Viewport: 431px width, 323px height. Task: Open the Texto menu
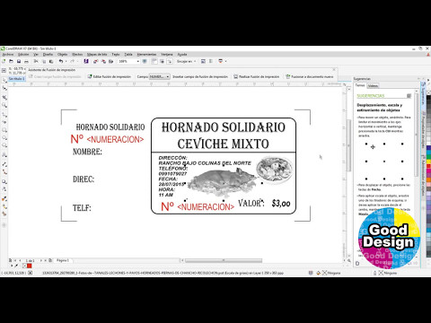coord(116,55)
